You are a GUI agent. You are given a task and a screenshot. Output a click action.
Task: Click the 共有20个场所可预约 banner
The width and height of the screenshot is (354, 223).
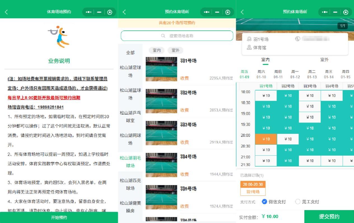(177, 23)
